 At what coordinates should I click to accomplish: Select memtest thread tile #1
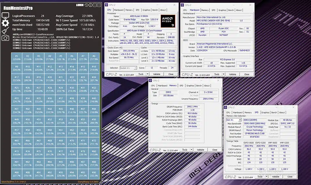[x=17, y=58]
